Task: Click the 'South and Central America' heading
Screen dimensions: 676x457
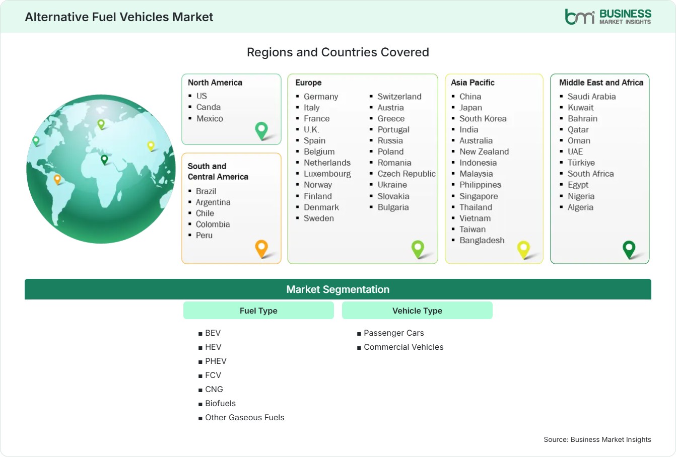Action: click(x=218, y=171)
